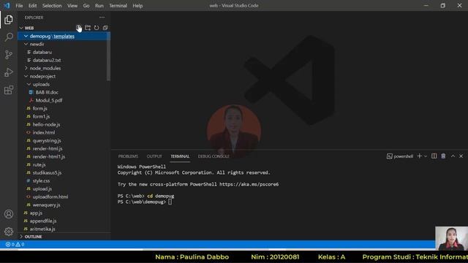
Task: Open the Help menu
Action: (137, 6)
